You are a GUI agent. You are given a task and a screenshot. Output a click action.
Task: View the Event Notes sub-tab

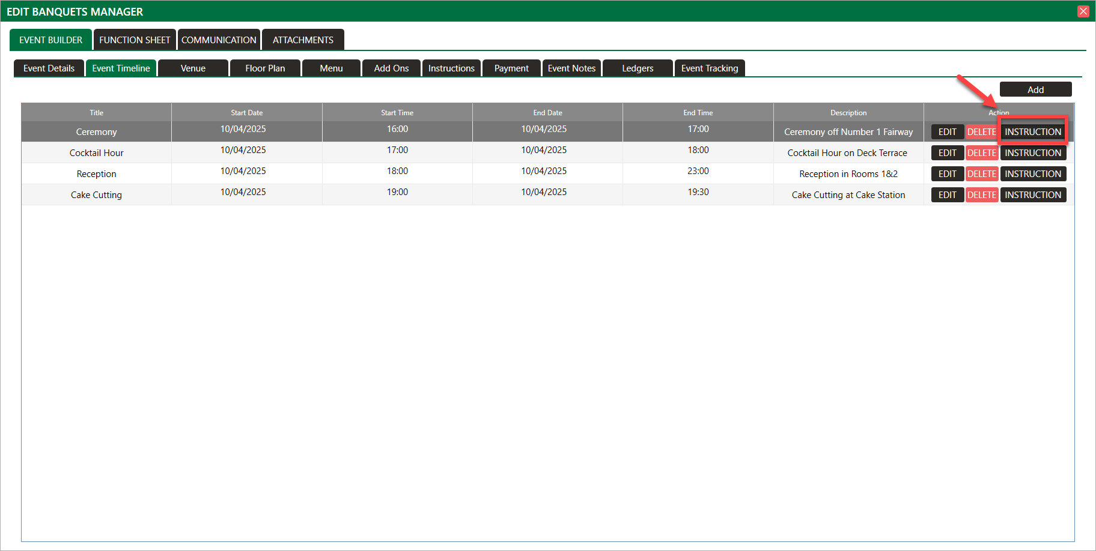click(x=571, y=68)
